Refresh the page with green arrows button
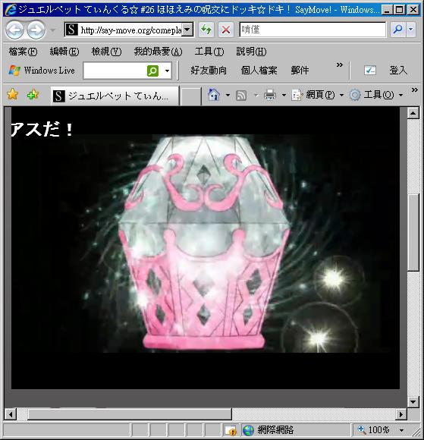Screen dimensions: 424x440 click(206, 30)
